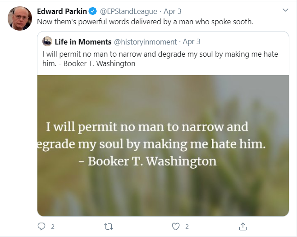
Task: Click the like count number 2
Action: (x=187, y=227)
